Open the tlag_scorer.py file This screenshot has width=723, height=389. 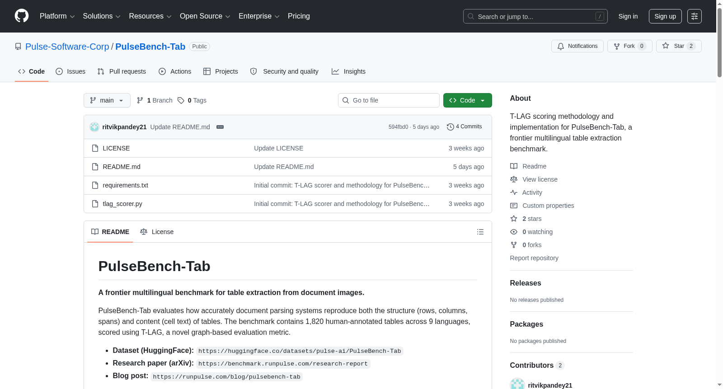pos(122,204)
